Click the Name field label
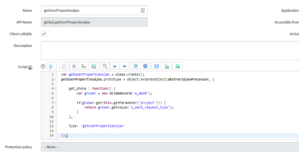 pos(27,10)
